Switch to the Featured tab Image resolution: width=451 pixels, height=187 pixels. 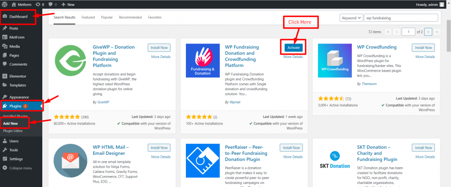pyautogui.click(x=88, y=18)
